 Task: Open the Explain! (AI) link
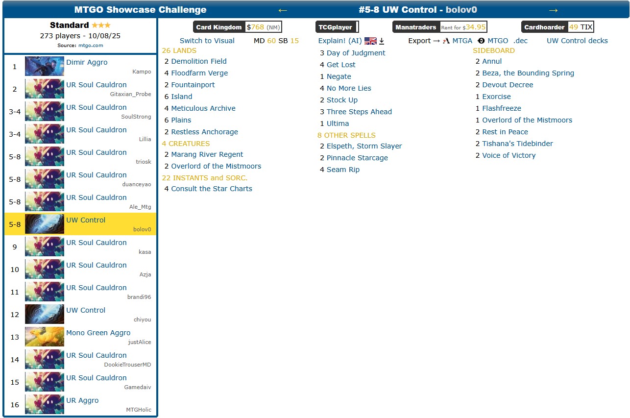point(340,41)
